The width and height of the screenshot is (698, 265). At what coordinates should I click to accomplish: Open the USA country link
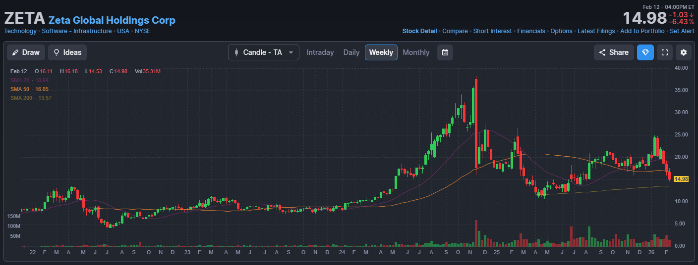pyautogui.click(x=123, y=31)
